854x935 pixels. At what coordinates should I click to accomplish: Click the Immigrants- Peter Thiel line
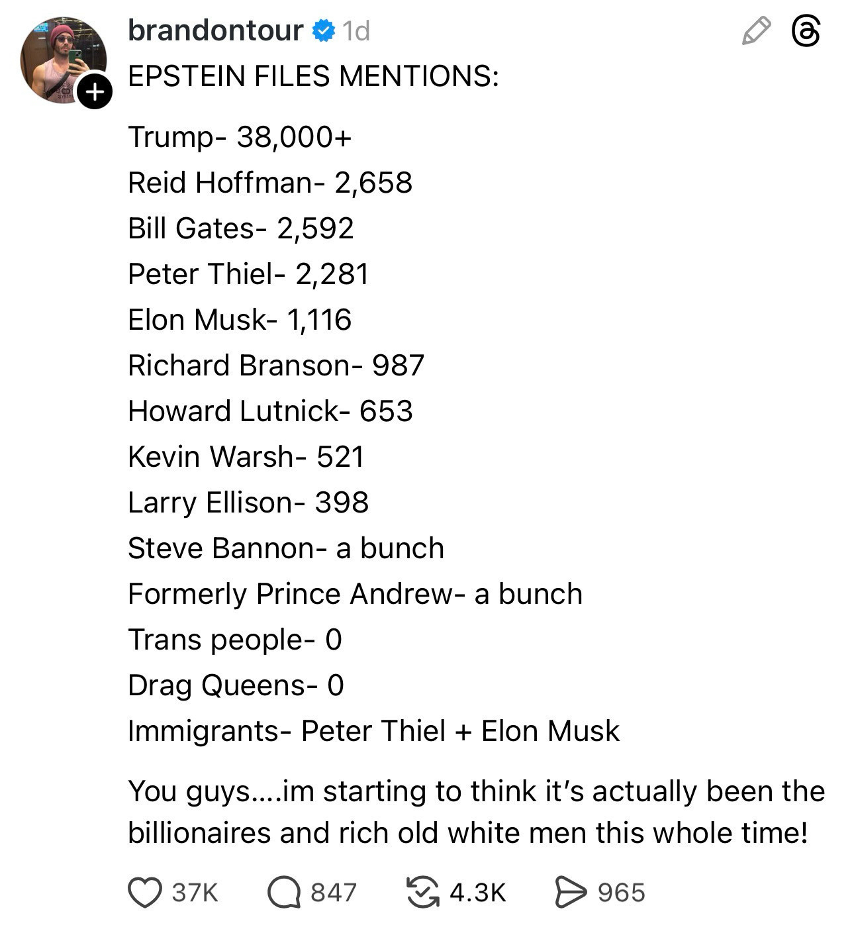(373, 731)
